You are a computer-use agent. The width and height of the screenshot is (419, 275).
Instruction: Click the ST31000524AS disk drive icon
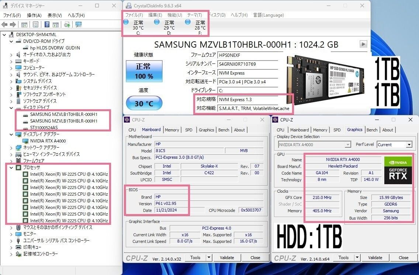click(25, 128)
